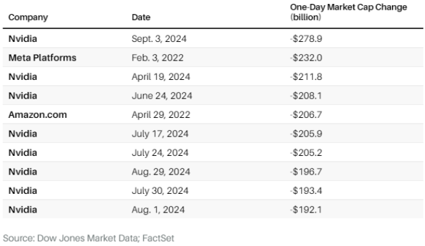Screen dimensions: 425x246
Task: Click the One-Day Market Cap Change header
Action: coord(348,12)
